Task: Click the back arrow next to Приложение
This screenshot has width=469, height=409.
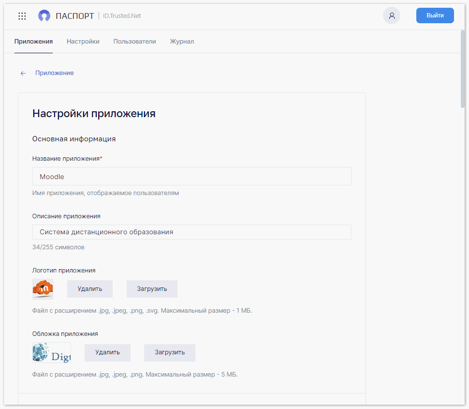Action: (23, 74)
